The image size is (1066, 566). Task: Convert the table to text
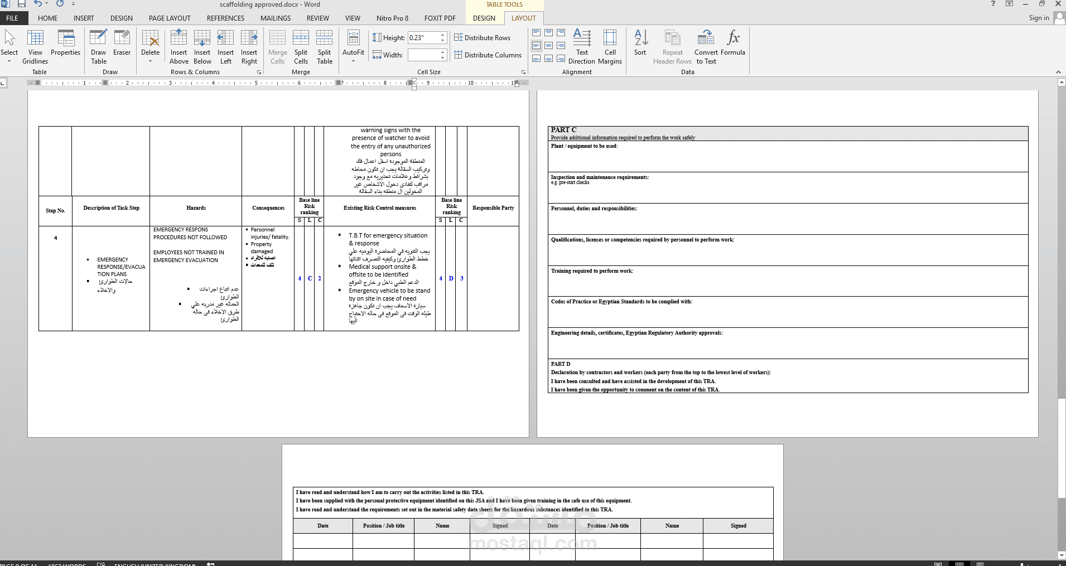(x=706, y=47)
